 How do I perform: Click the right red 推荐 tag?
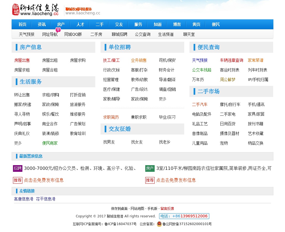150,180
